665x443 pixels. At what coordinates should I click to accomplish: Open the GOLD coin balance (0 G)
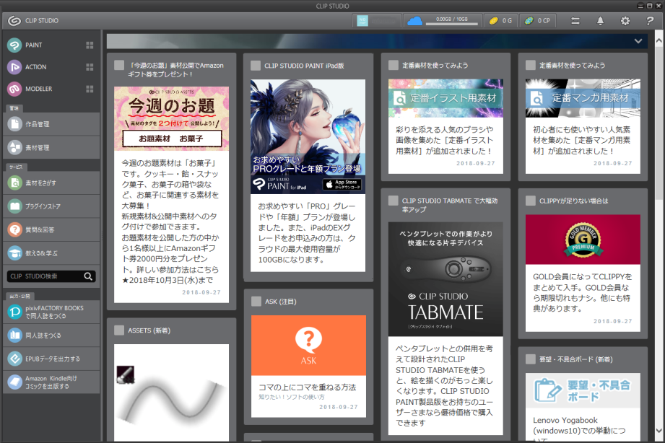point(500,20)
